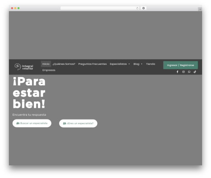
Task: Open the Instagram social icon
Action: pyautogui.click(x=184, y=72)
